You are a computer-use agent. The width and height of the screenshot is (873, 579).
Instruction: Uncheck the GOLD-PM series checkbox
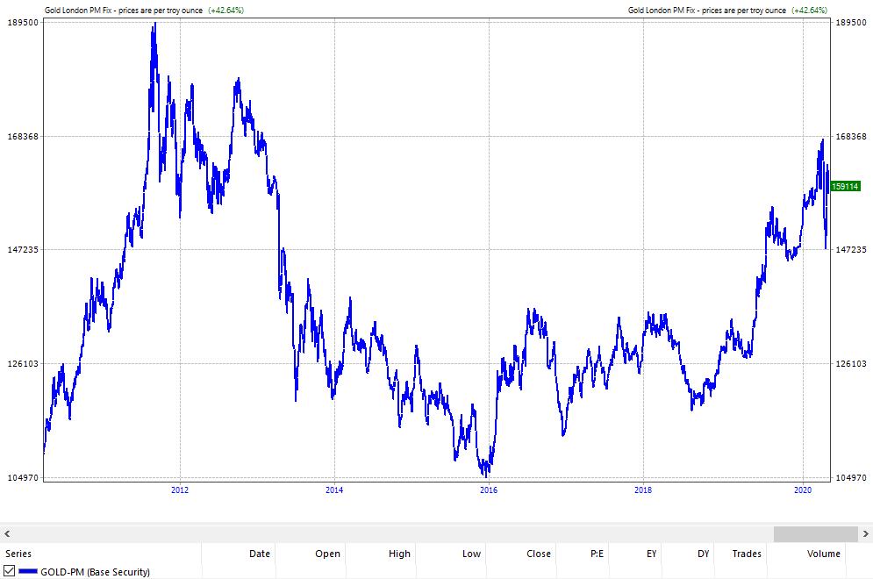[x=10, y=571]
